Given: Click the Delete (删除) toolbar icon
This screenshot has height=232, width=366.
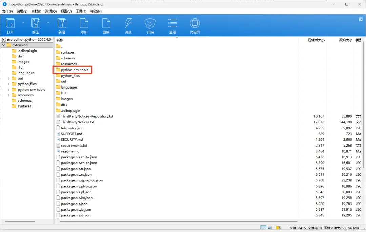Looking at the screenshot, I should pyautogui.click(x=106, y=26).
